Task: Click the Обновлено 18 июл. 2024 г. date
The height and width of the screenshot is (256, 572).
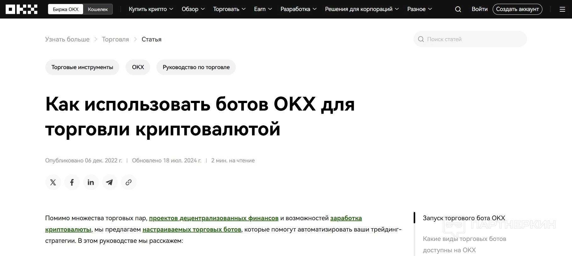Action: click(167, 161)
